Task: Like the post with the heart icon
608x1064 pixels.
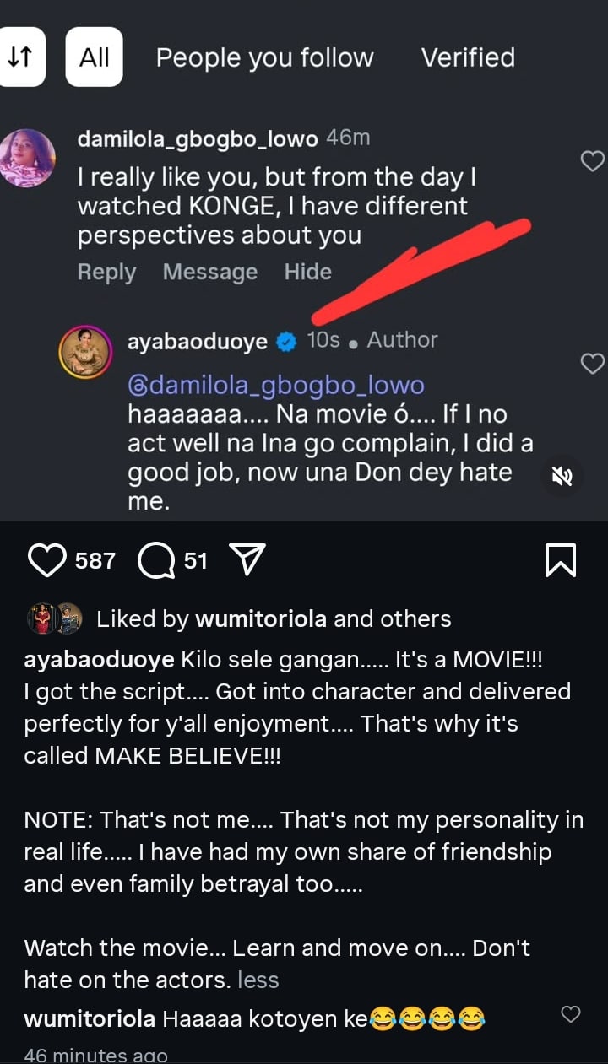Action: pyautogui.click(x=46, y=559)
